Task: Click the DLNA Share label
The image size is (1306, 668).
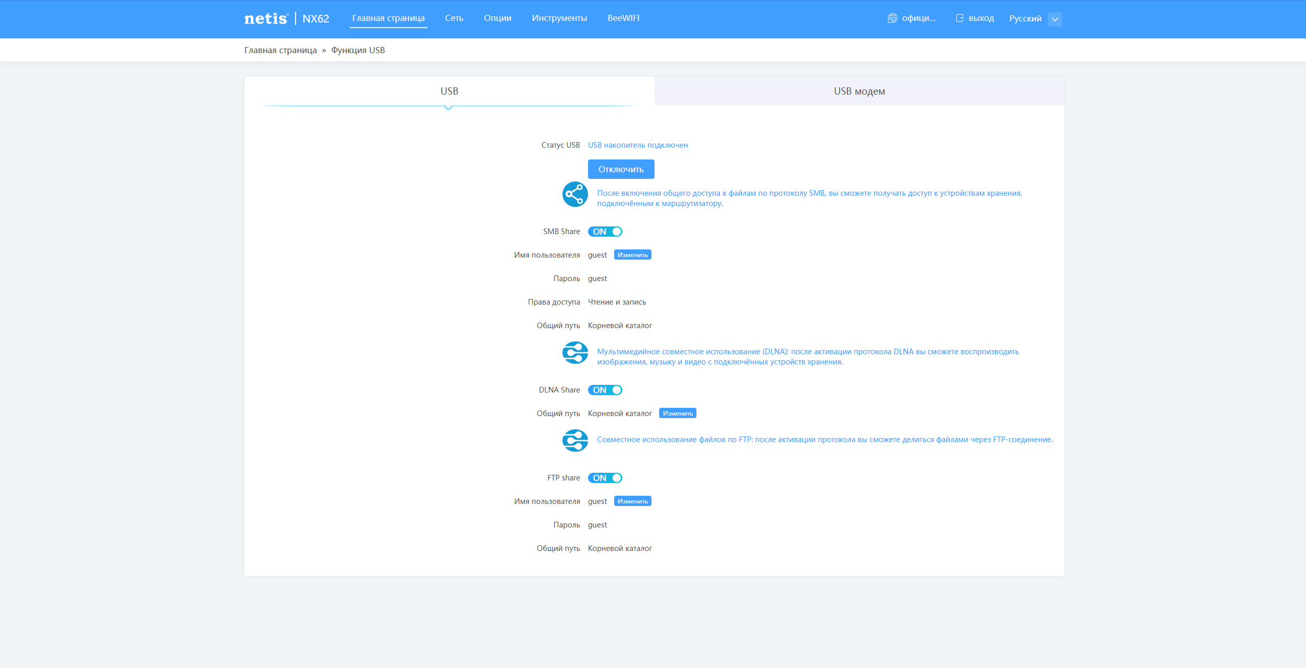Action: [x=559, y=390]
